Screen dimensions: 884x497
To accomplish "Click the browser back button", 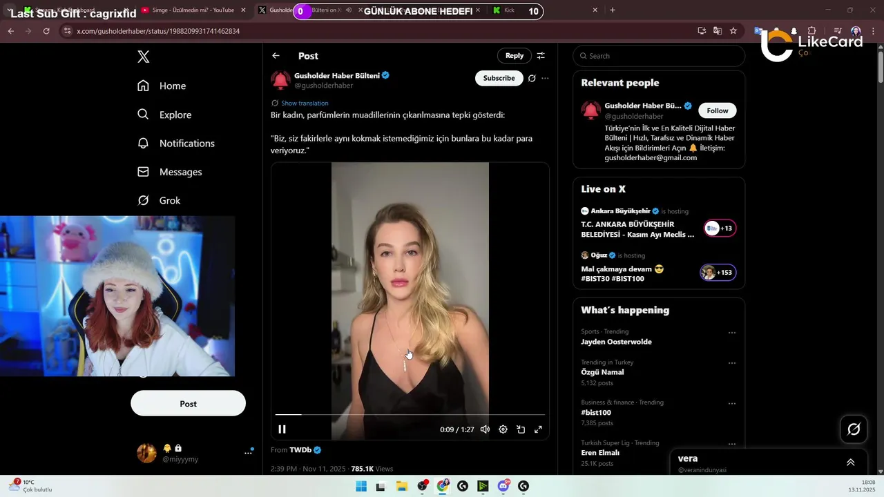I will point(10,31).
